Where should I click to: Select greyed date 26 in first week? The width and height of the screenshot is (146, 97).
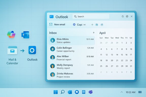pyautogui.click(x=101, y=43)
